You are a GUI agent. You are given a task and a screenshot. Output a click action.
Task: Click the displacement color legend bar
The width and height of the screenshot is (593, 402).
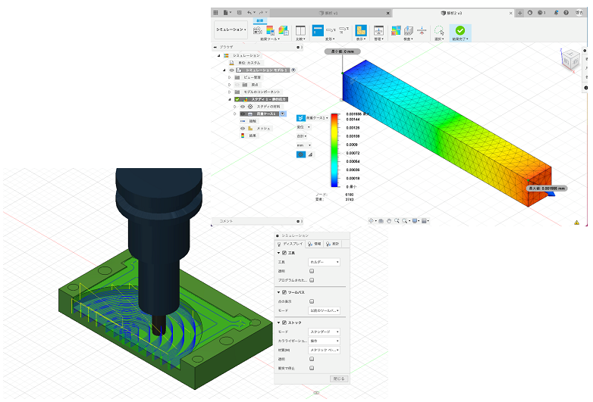click(x=334, y=150)
